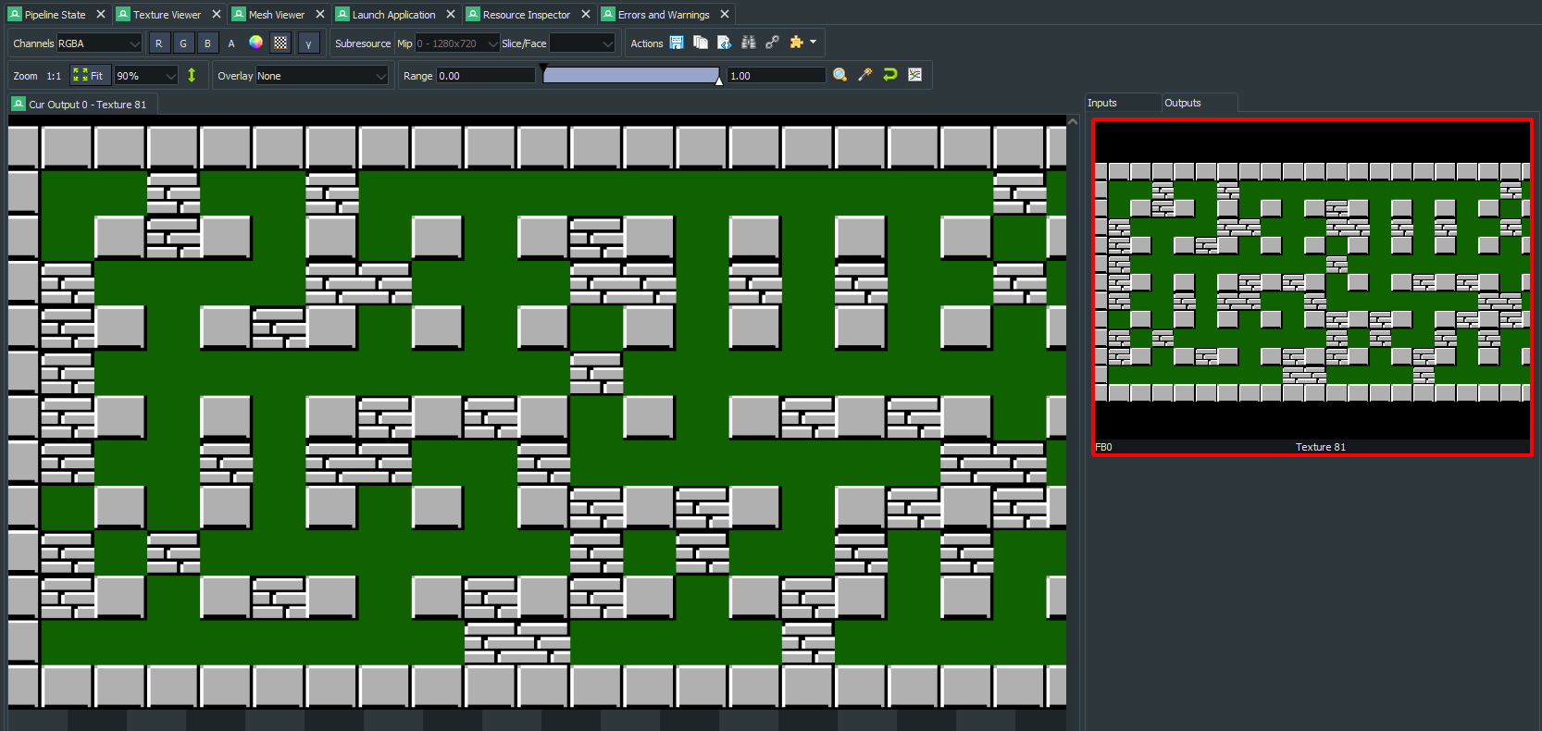Flip the texture vertically

tap(192, 76)
